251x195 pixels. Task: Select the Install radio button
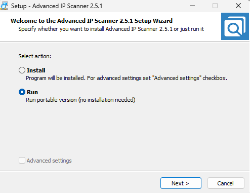(x=22, y=70)
